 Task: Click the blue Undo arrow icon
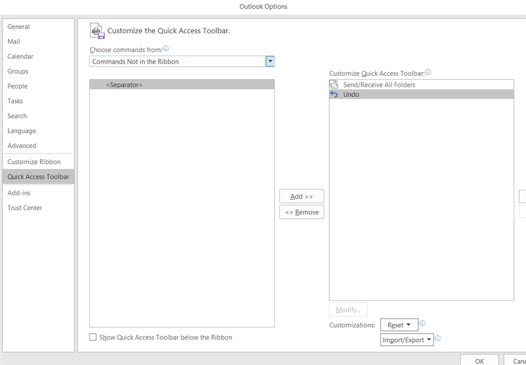click(334, 94)
